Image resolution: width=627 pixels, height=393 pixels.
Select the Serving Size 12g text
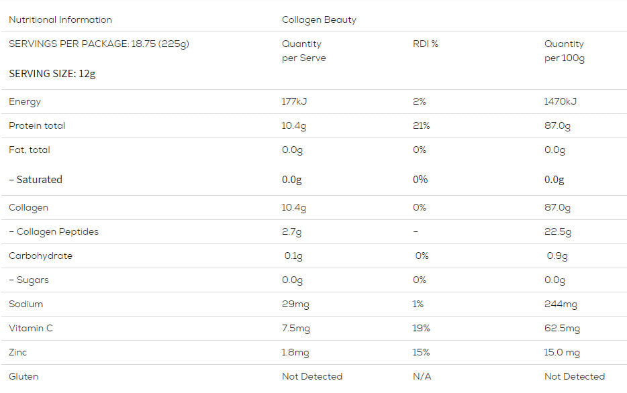click(x=52, y=73)
